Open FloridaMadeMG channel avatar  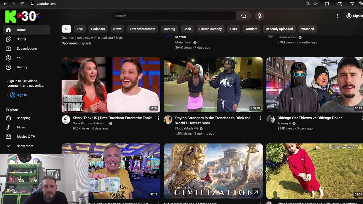[168, 120]
